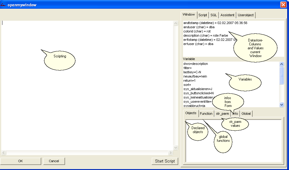Click script editor's vertical scroll up arrow
This screenshot has height=170, width=289.
point(176,23)
